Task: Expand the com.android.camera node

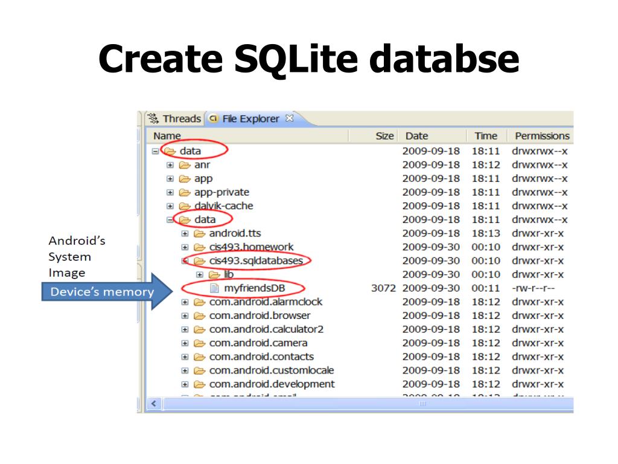Action: point(185,343)
